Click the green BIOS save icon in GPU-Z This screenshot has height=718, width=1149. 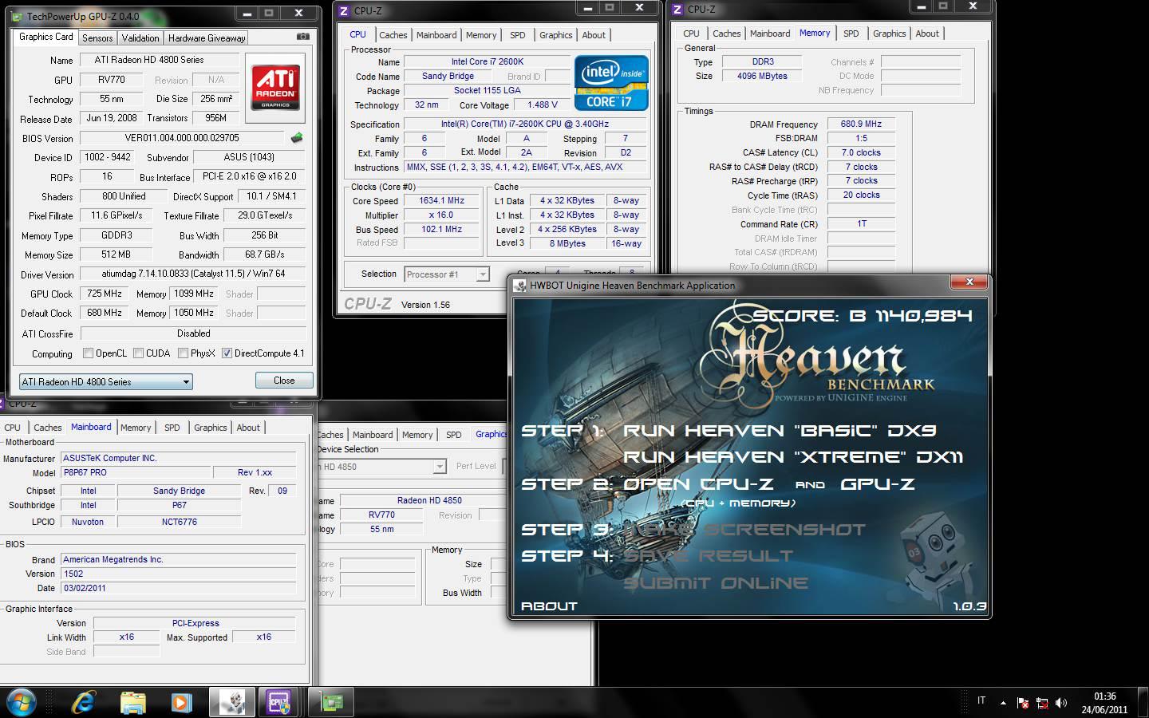[x=297, y=138]
